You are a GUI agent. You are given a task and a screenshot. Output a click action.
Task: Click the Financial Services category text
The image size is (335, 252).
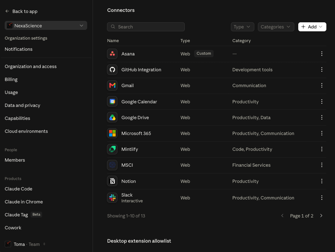click(251, 165)
